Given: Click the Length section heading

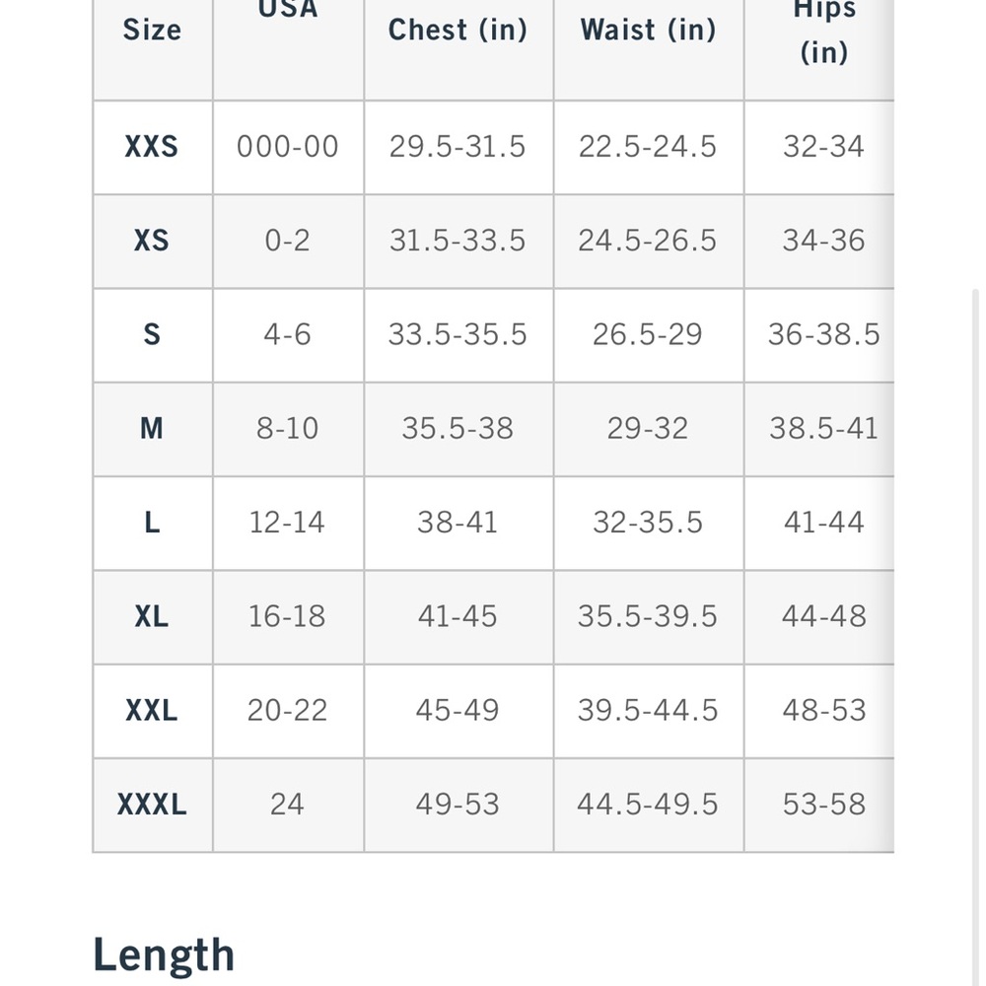Looking at the screenshot, I should click(x=164, y=954).
